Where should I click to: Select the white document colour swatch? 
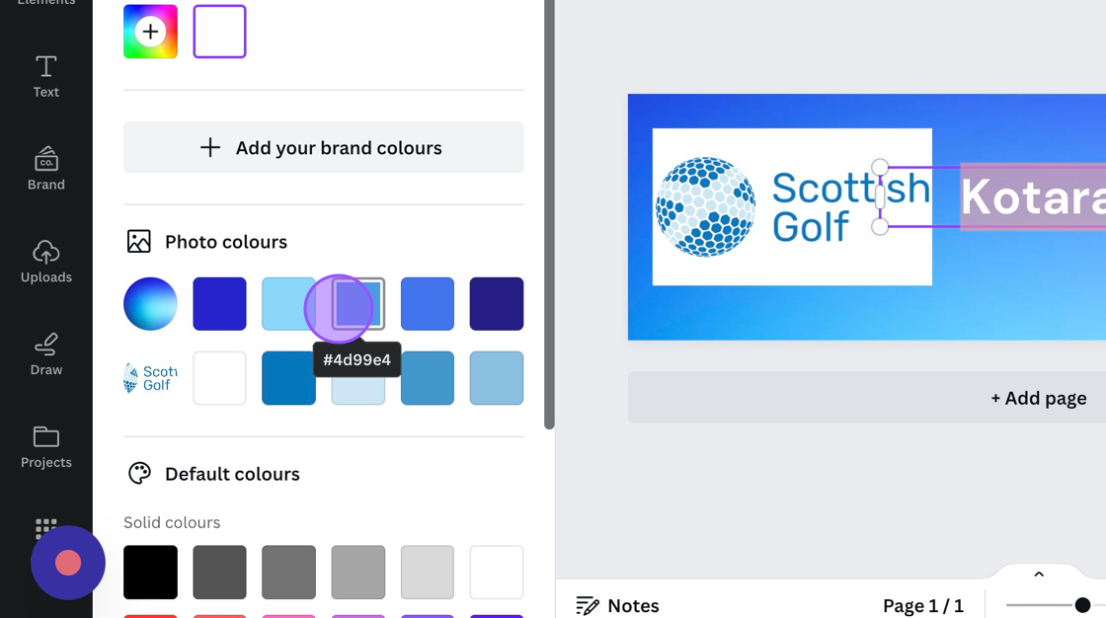click(219, 32)
